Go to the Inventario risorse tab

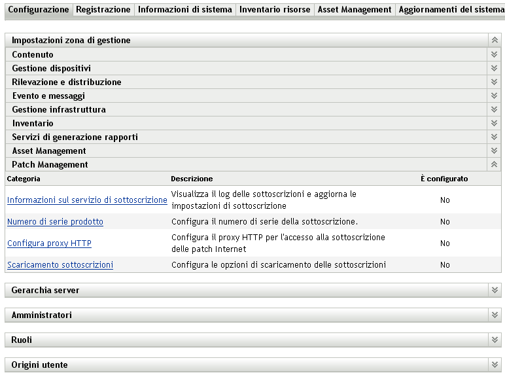(275, 10)
